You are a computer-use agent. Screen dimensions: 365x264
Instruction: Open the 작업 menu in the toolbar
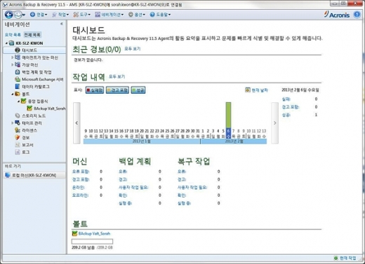(x=60, y=15)
